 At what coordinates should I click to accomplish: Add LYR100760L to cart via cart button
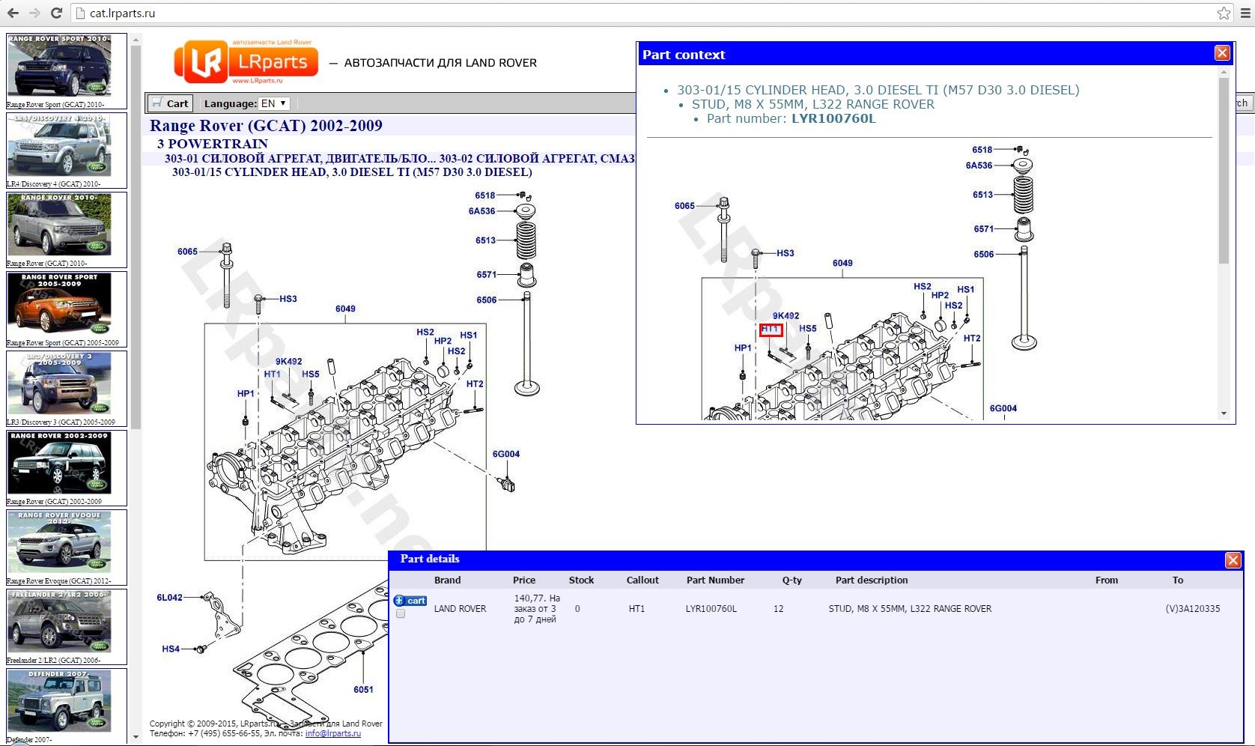pyautogui.click(x=410, y=601)
